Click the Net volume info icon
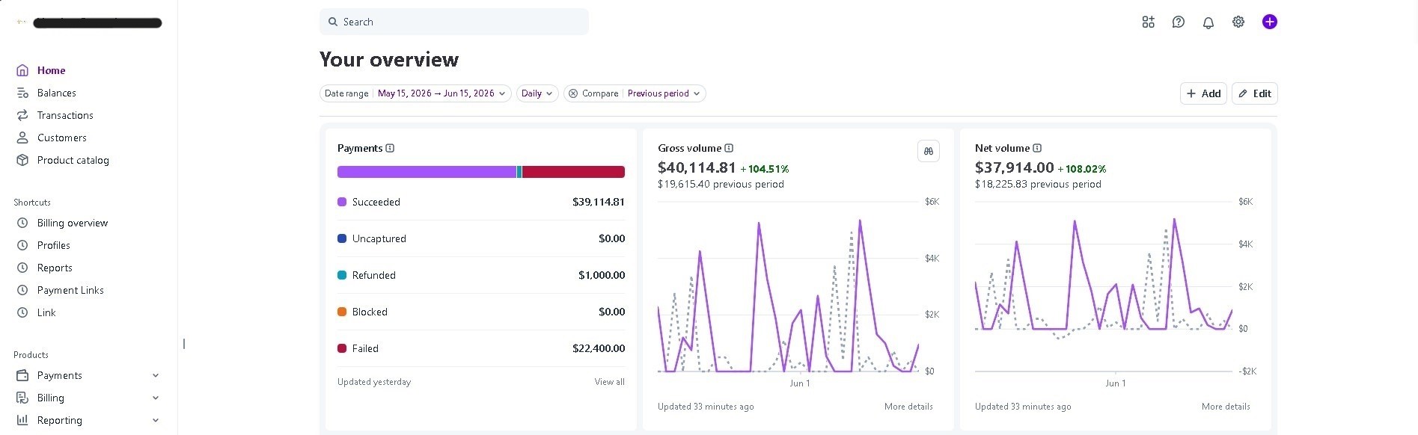This screenshot has width=1418, height=435. click(1037, 148)
